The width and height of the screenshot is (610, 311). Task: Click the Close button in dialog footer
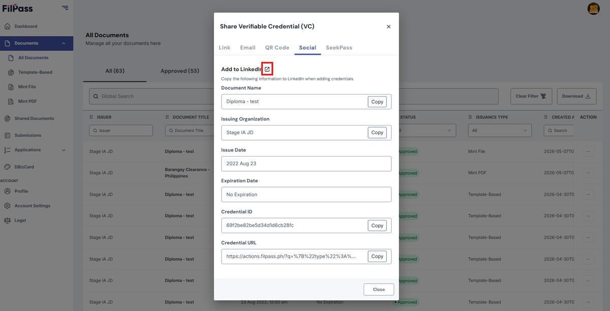[x=379, y=289]
